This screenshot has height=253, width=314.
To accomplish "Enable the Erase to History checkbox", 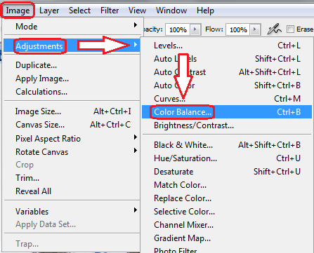I will [290, 29].
